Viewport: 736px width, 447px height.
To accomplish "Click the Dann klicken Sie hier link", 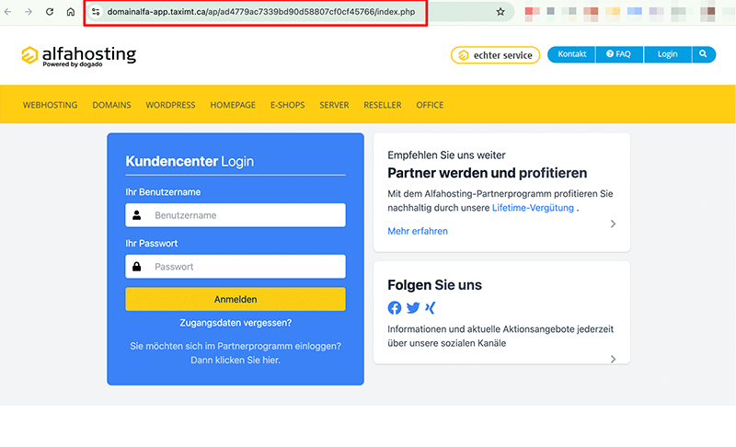I will pyautogui.click(x=236, y=361).
